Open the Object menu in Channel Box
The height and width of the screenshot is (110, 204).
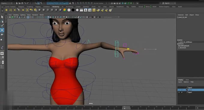(x=191, y=15)
